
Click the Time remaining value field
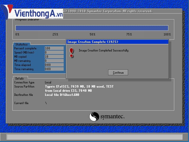click(54, 69)
